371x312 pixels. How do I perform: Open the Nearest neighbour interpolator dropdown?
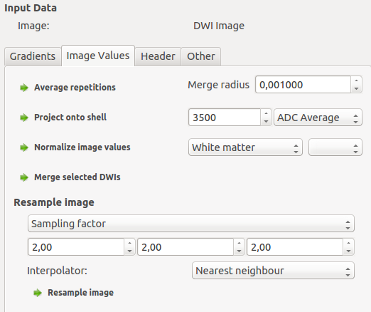point(273,271)
